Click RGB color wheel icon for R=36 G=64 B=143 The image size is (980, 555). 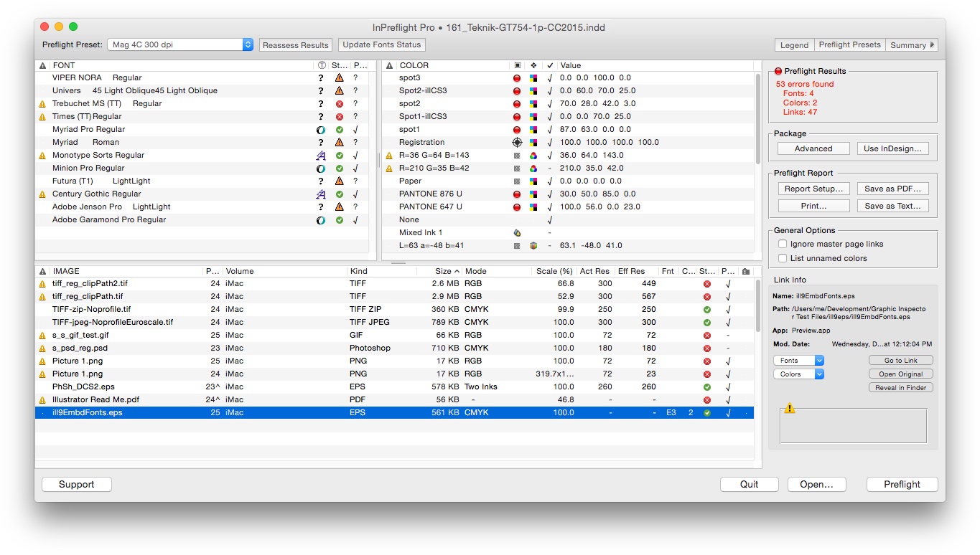[x=533, y=156]
